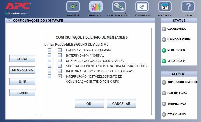Switch to the GERAL settings section

tap(22, 59)
